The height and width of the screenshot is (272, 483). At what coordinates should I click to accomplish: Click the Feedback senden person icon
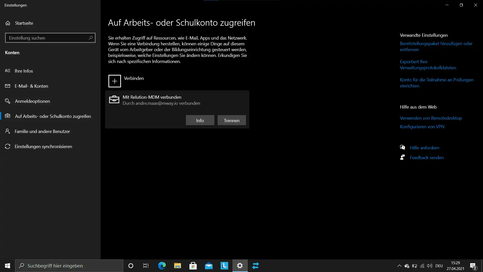[x=403, y=157]
